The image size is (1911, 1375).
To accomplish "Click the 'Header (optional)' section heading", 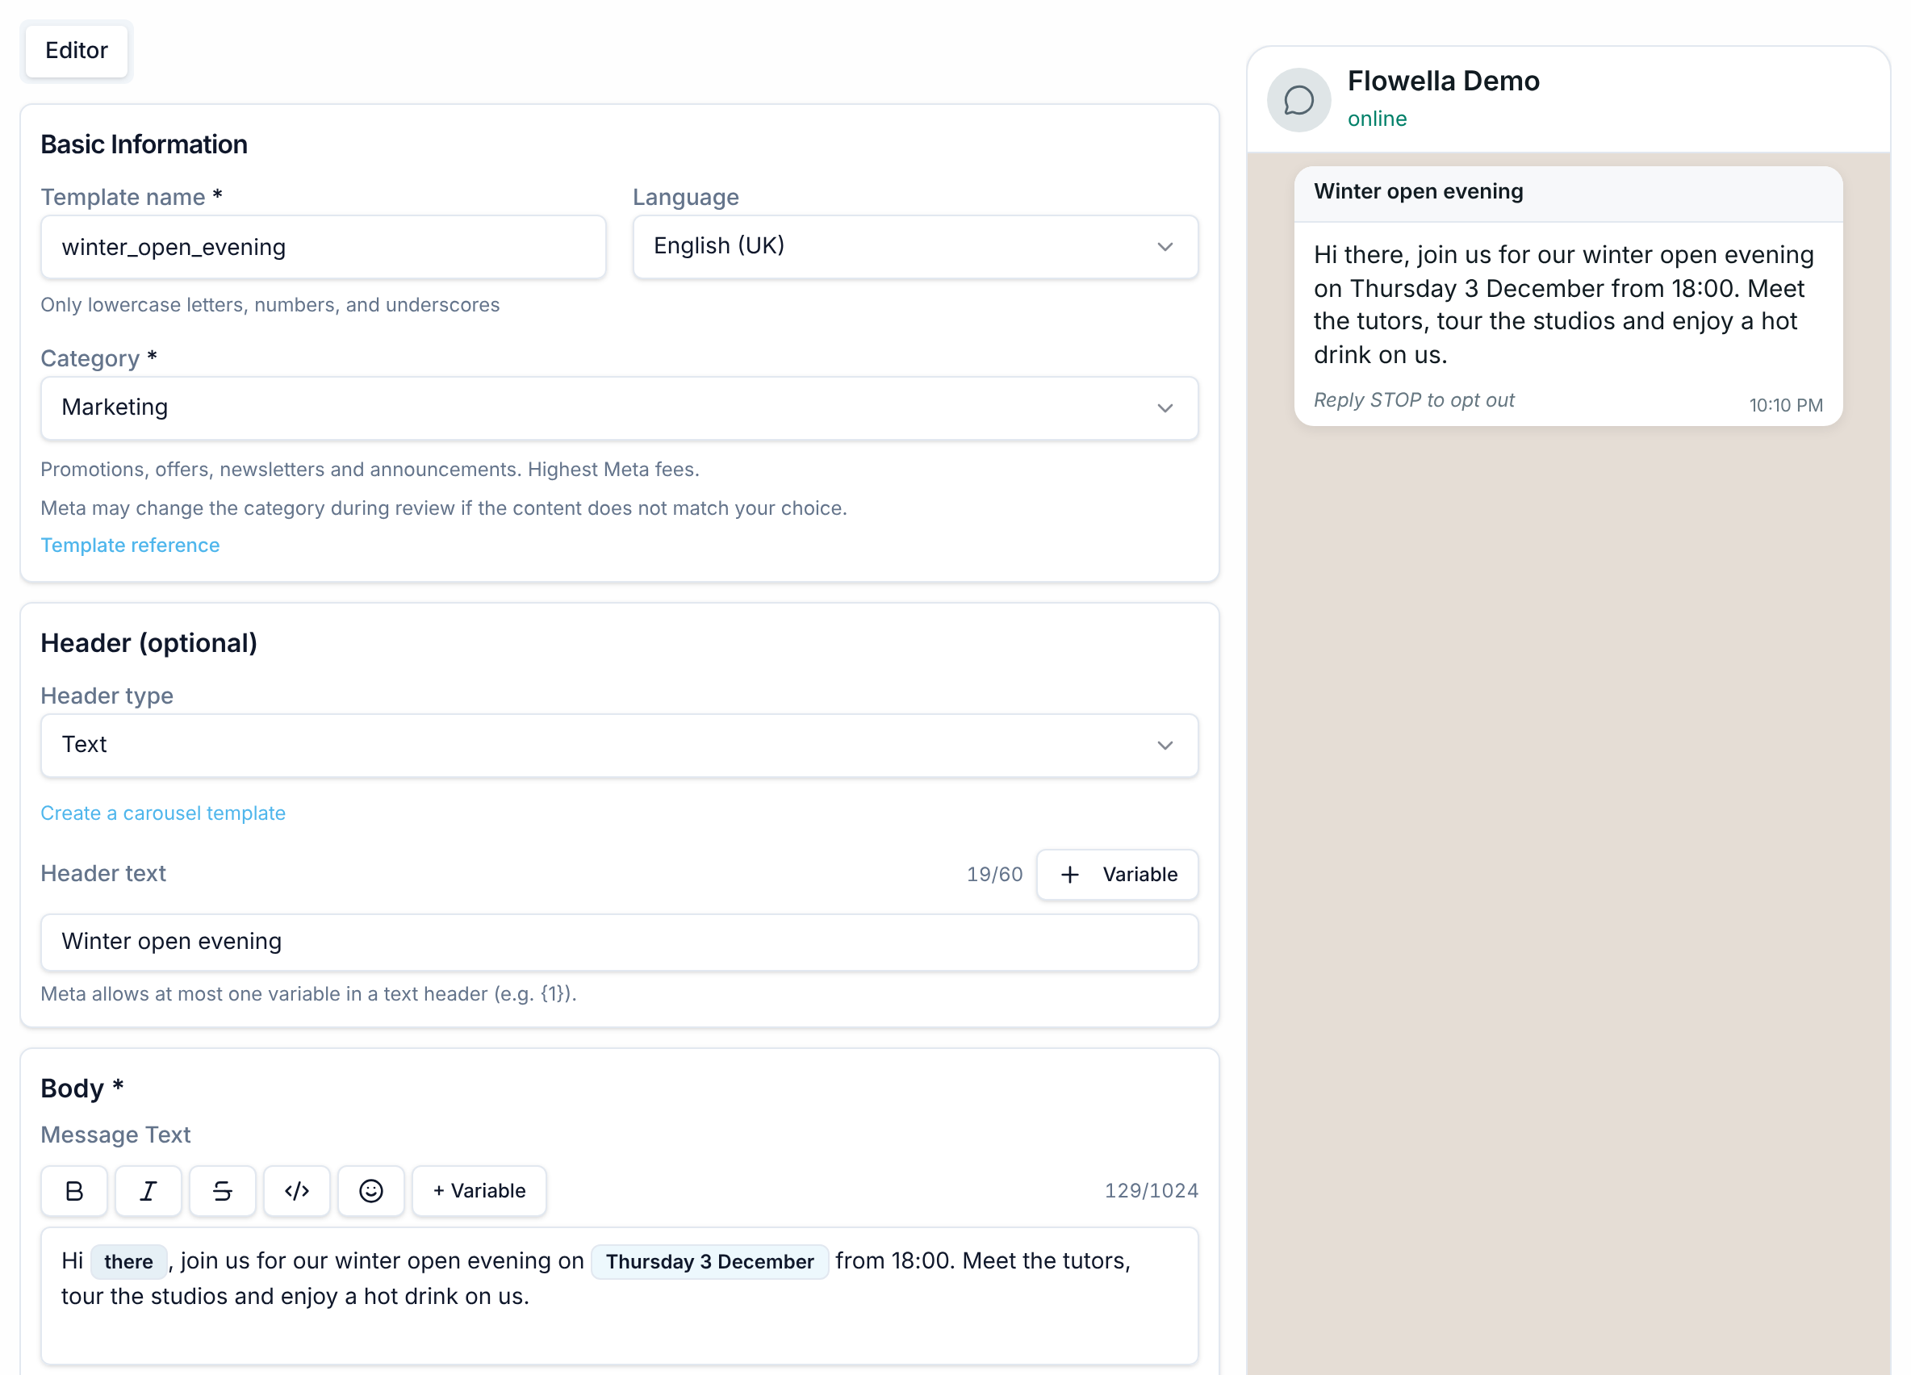I will (x=149, y=644).
